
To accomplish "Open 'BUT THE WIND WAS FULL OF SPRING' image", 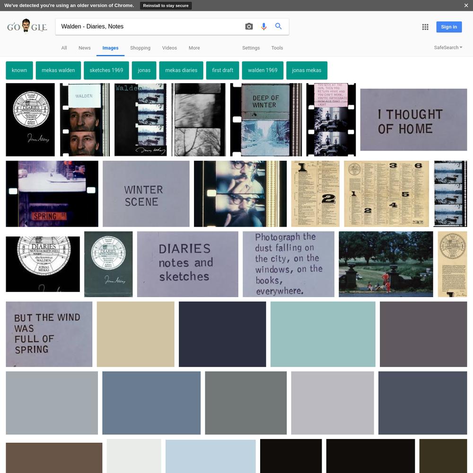I will pyautogui.click(x=49, y=334).
